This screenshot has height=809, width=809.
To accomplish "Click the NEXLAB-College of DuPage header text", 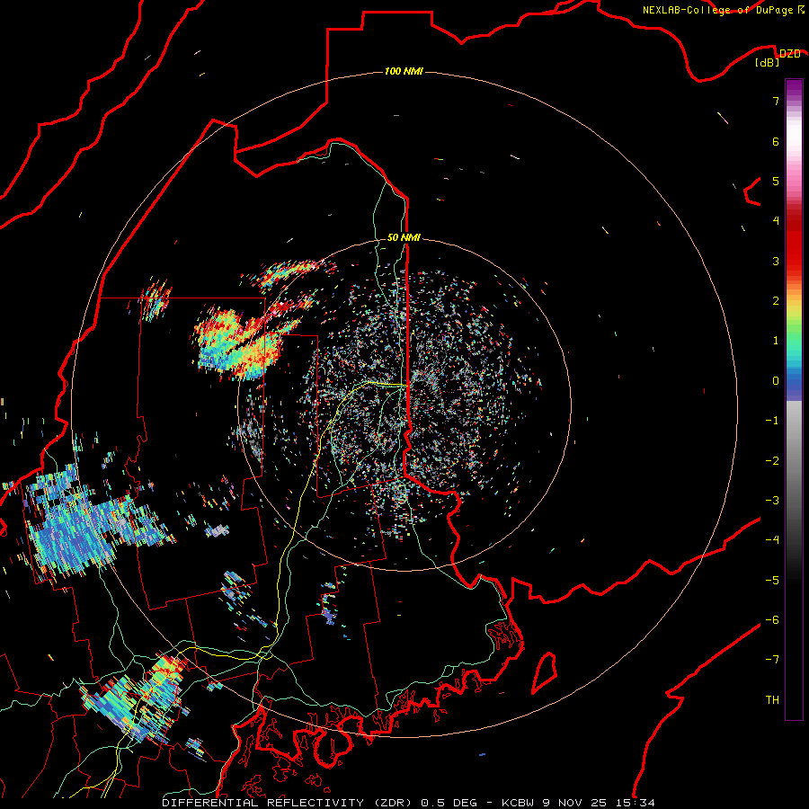I will [717, 10].
